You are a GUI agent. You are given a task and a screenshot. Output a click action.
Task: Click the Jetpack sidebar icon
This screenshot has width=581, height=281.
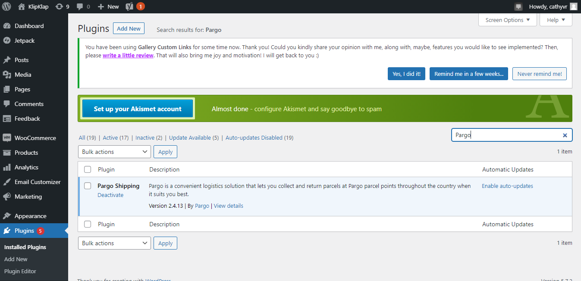click(7, 41)
